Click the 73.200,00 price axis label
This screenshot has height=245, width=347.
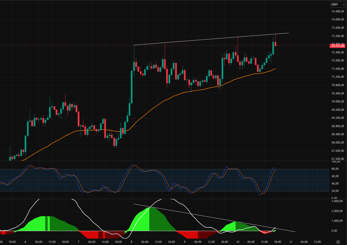coord(338,36)
